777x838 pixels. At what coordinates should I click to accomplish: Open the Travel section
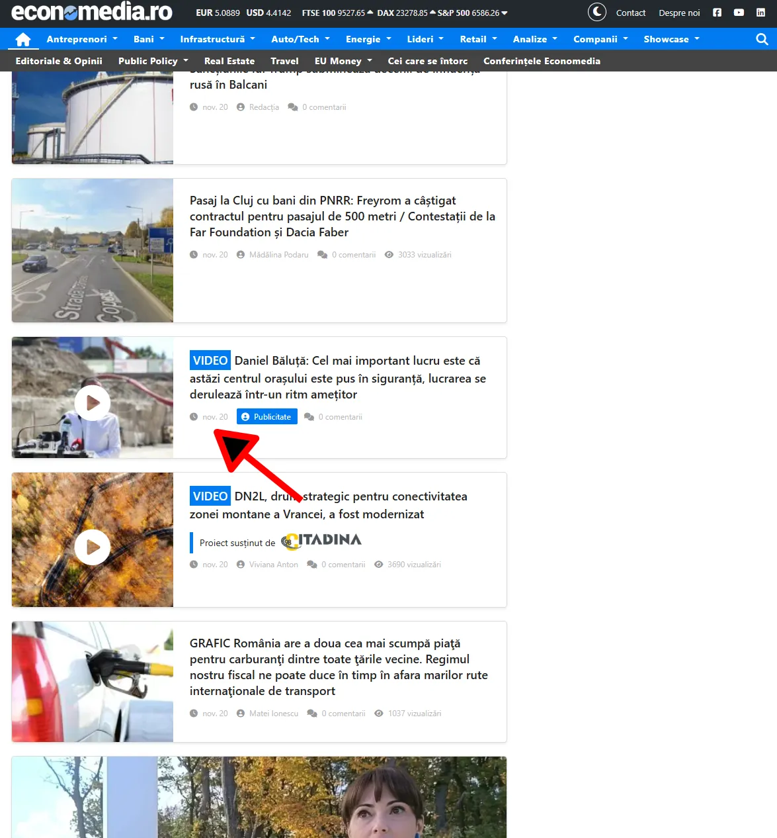tap(284, 61)
